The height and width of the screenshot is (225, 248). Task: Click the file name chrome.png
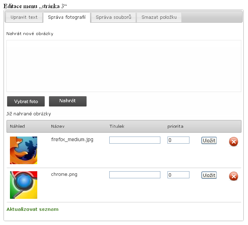click(64, 174)
